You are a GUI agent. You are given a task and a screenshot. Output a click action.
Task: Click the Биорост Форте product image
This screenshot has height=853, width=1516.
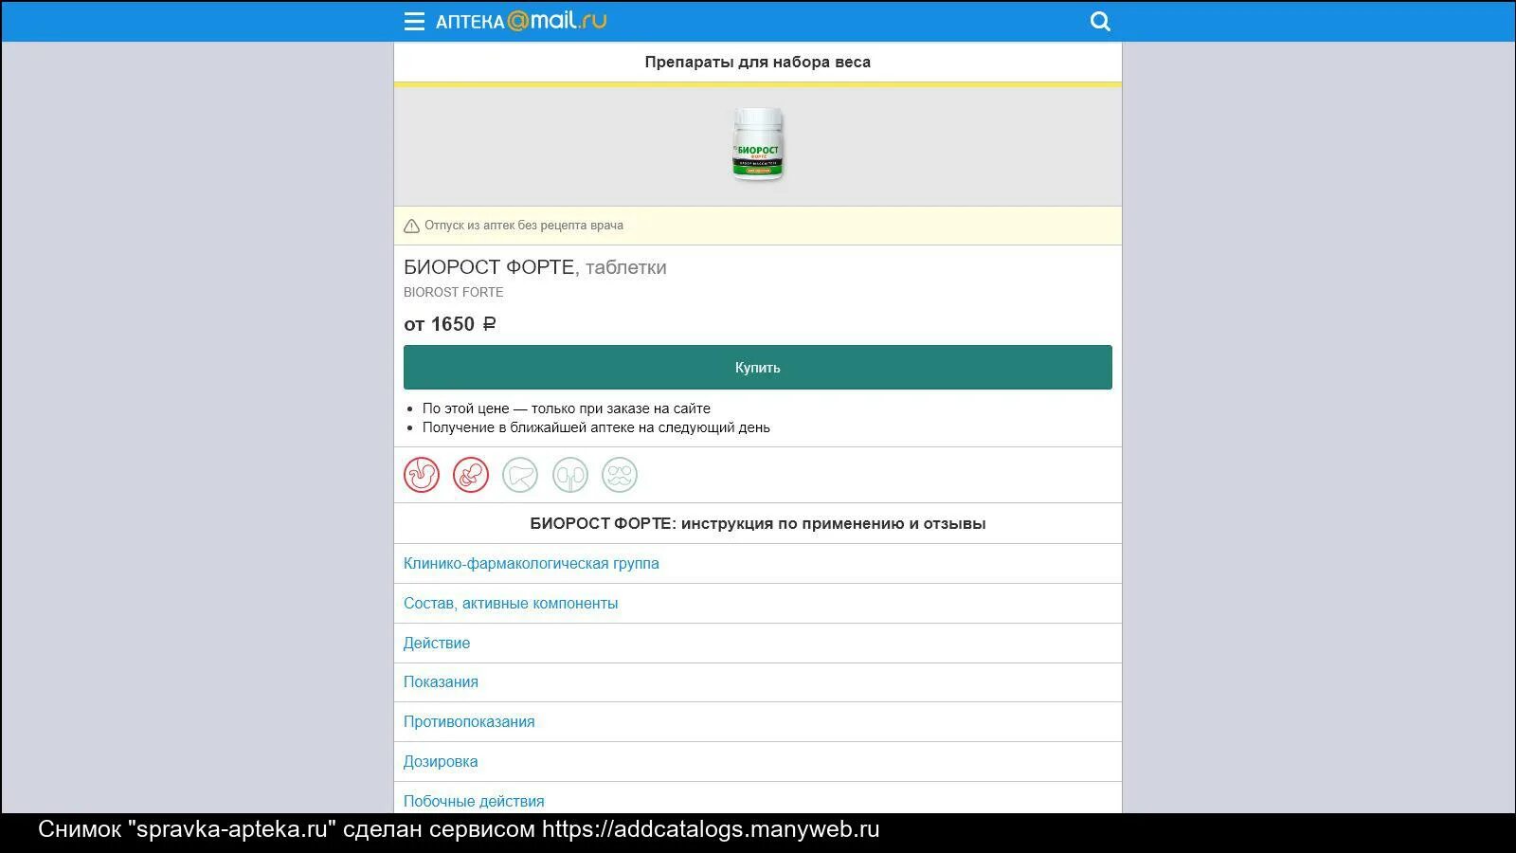point(758,144)
